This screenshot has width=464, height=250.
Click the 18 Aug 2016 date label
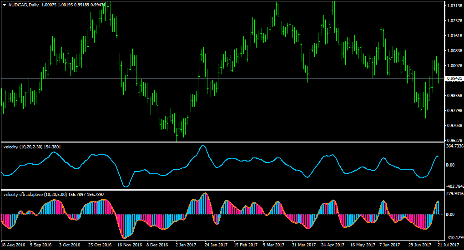pos(13,245)
